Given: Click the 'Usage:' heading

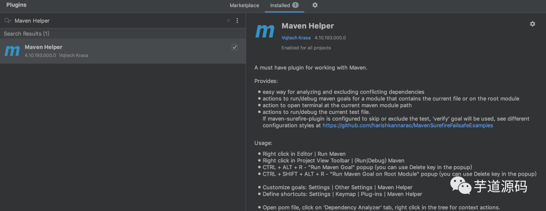Looking at the screenshot, I should pyautogui.click(x=263, y=143).
